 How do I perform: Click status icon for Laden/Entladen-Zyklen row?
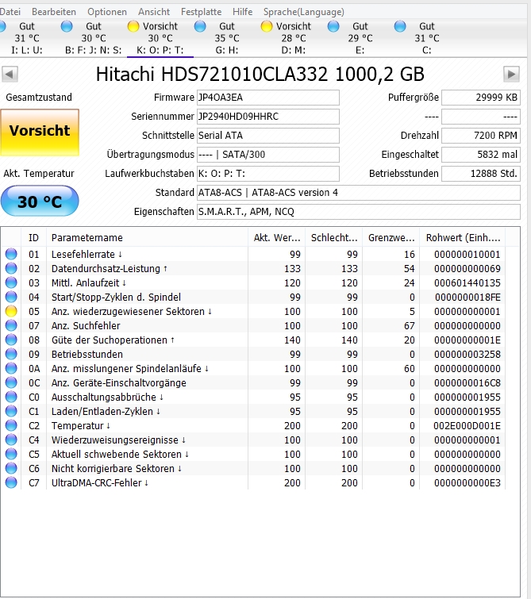(11, 411)
